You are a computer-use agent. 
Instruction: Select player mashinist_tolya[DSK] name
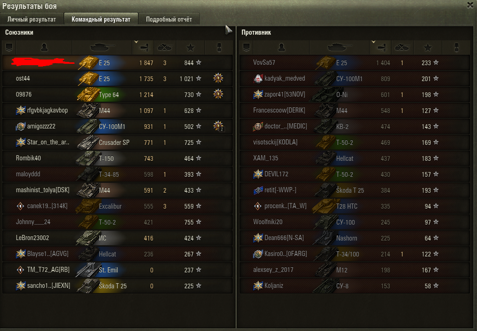coord(43,190)
